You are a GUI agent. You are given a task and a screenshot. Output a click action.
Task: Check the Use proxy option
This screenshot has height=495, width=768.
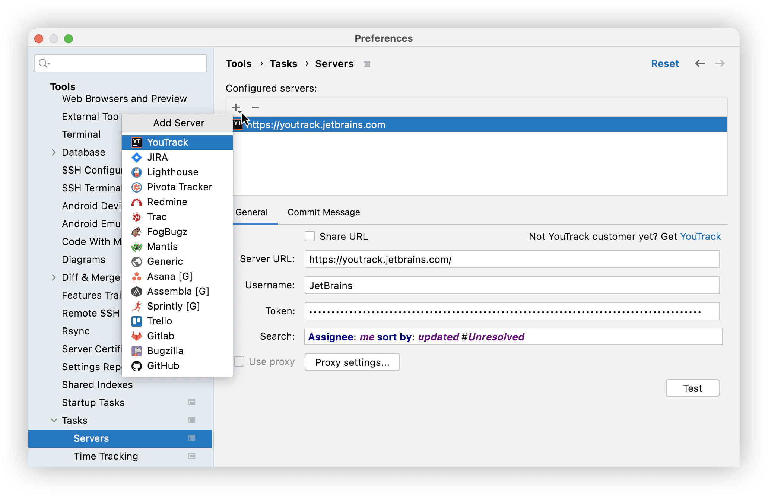(239, 361)
